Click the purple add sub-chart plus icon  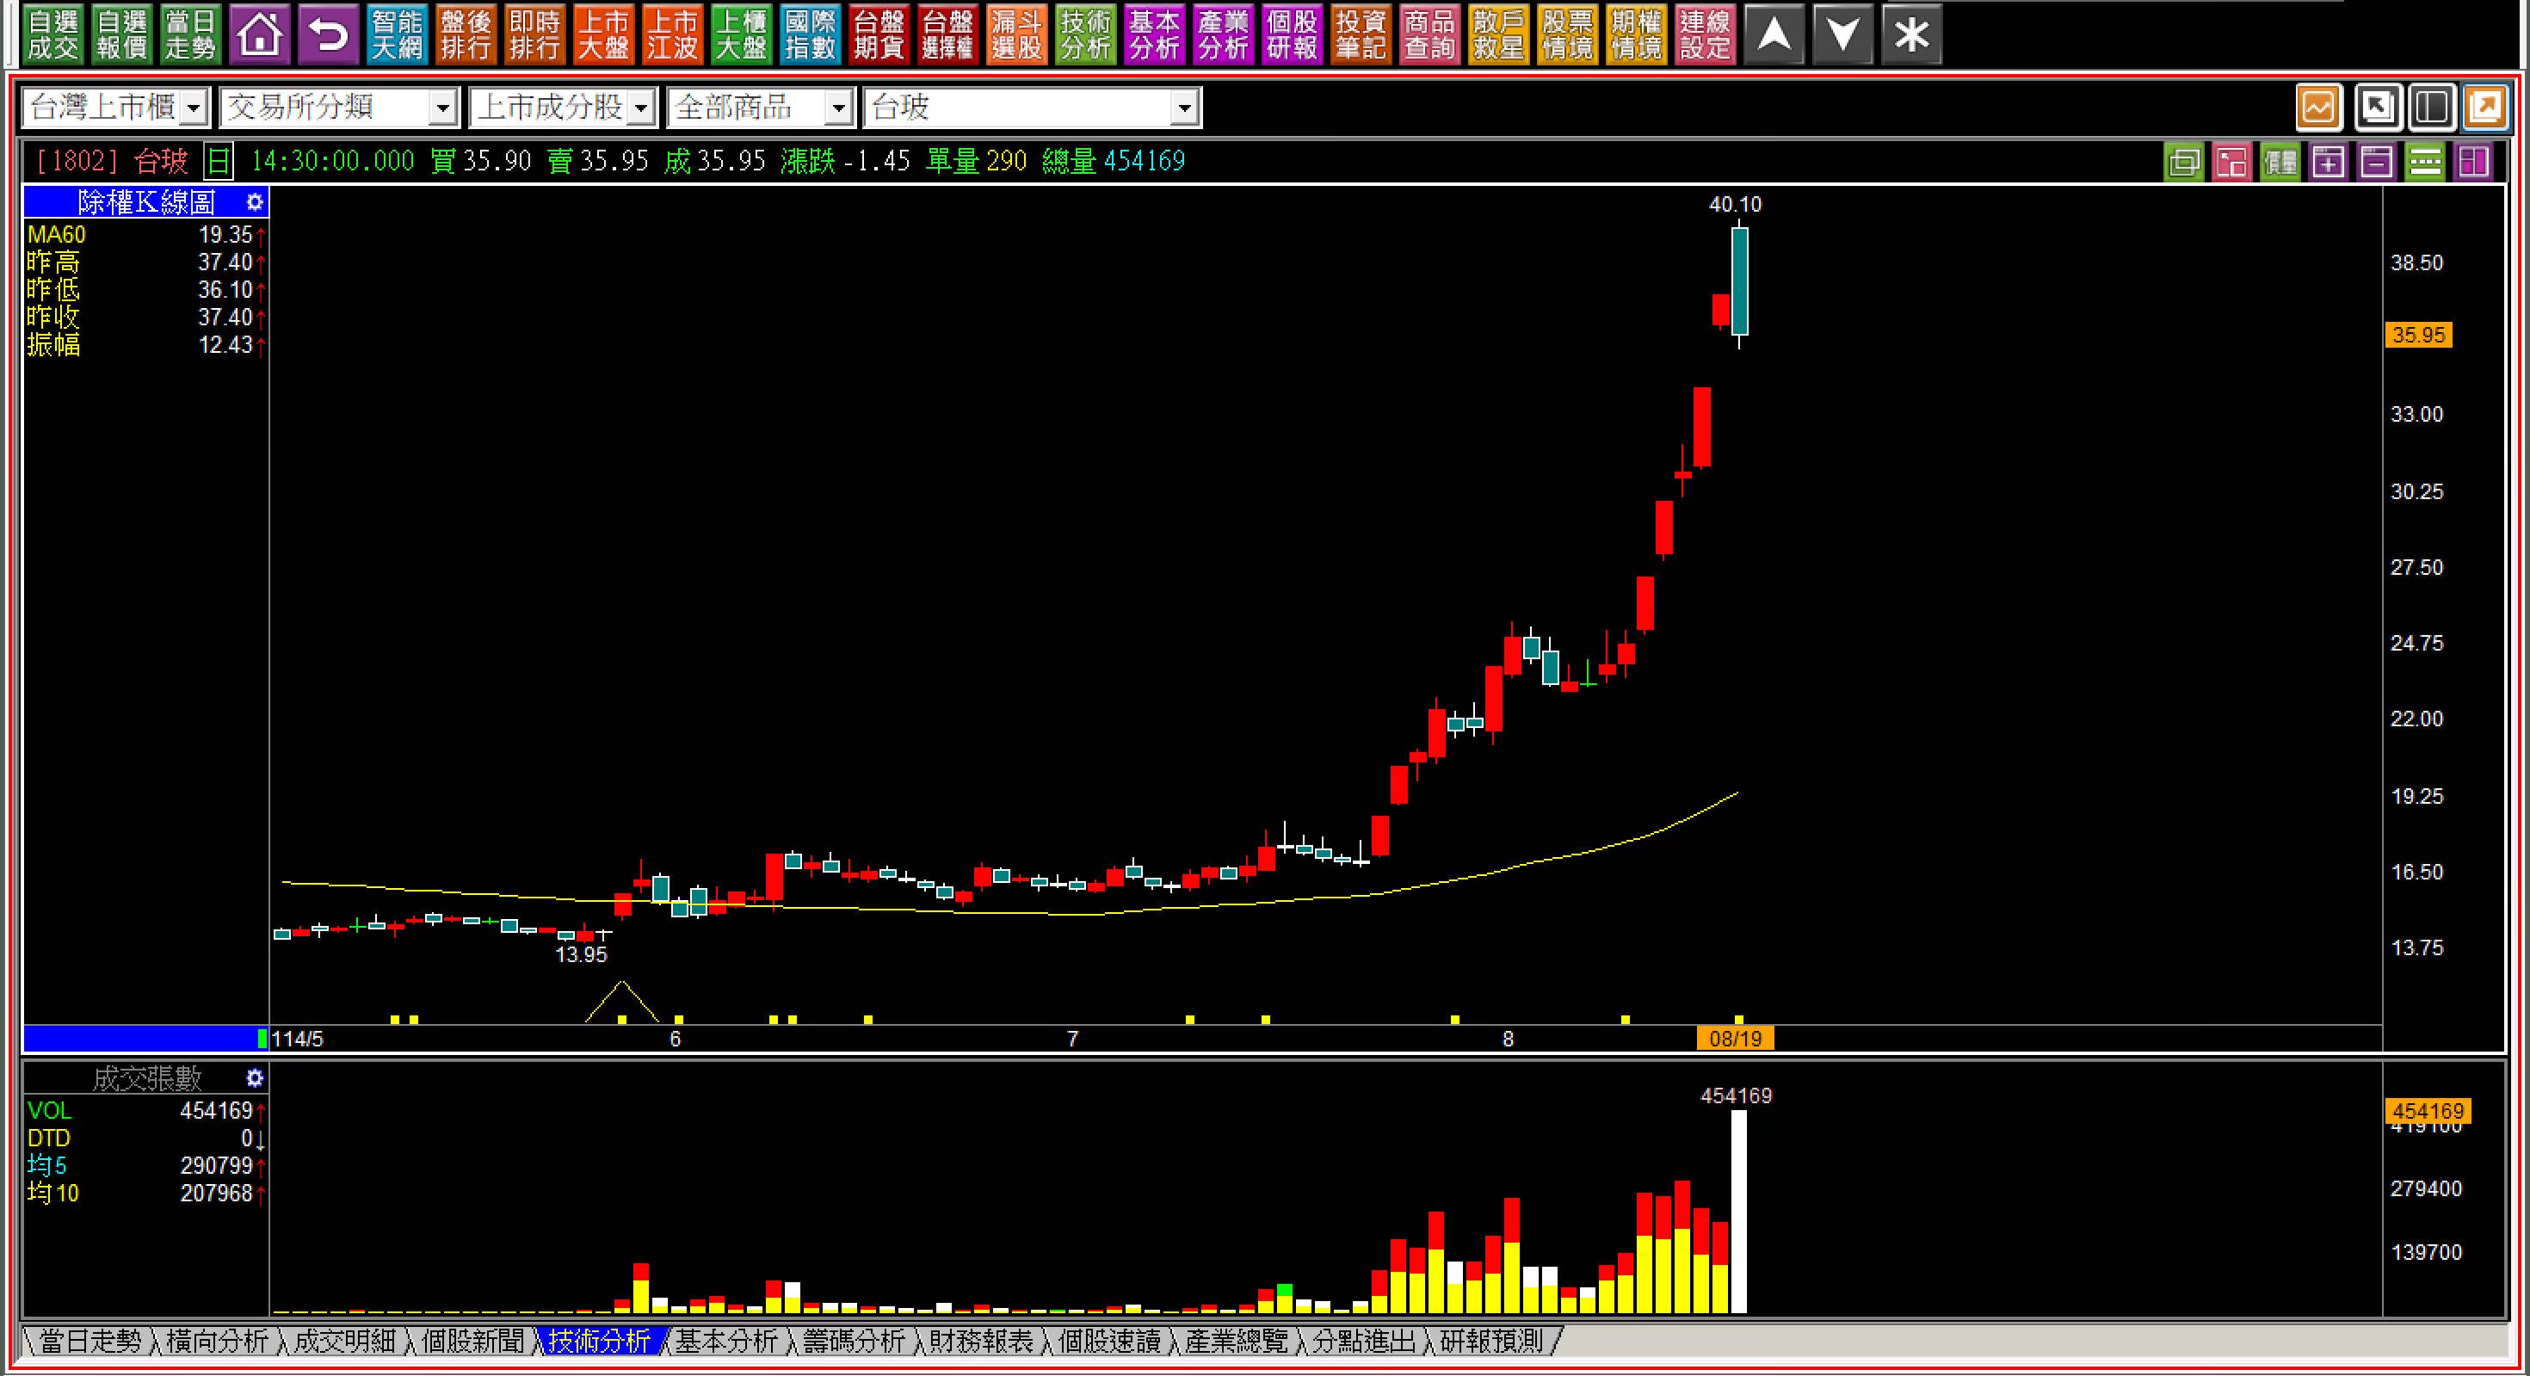(x=2329, y=162)
